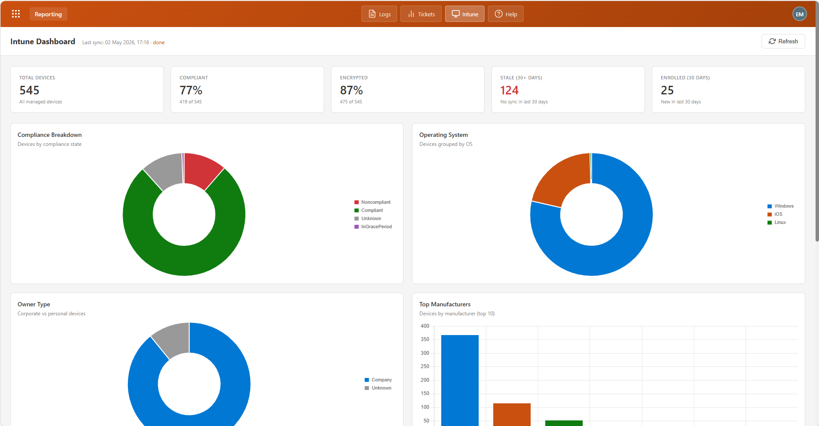Click the Enrolled 25 value
Screen dimensions: 819x426
(x=667, y=90)
